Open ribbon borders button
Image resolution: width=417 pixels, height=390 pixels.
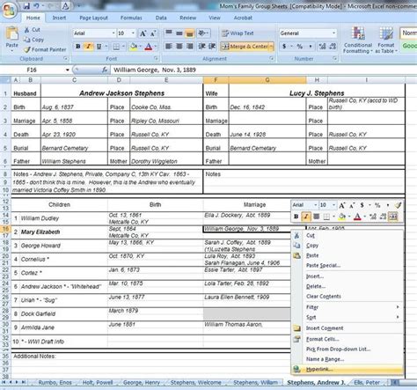point(116,47)
